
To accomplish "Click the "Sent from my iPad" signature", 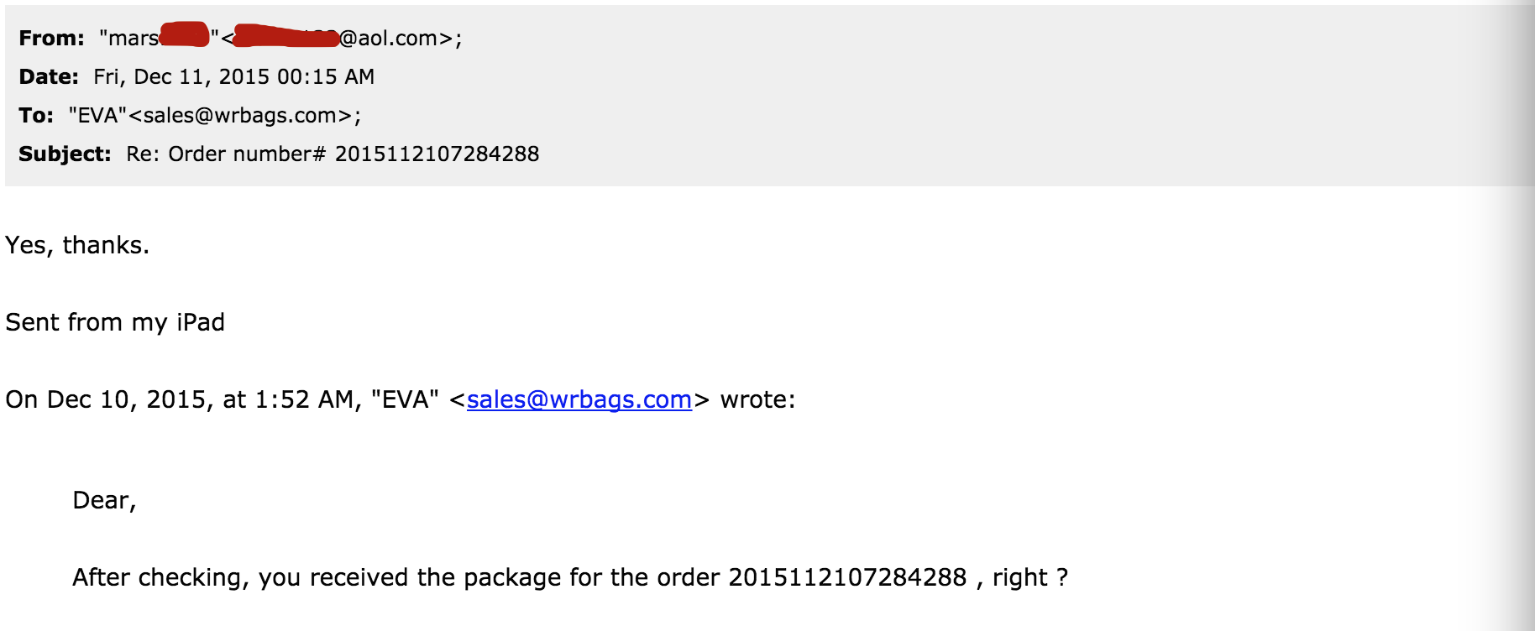I will pyautogui.click(x=115, y=322).
